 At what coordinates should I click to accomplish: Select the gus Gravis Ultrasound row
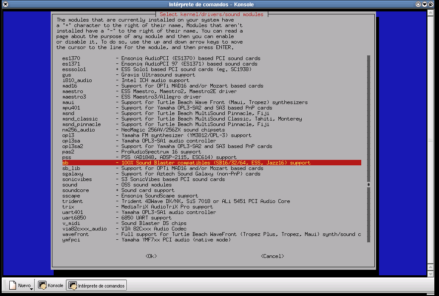(x=212, y=75)
